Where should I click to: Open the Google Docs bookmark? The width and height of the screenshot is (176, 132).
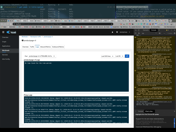(x=115, y=27)
